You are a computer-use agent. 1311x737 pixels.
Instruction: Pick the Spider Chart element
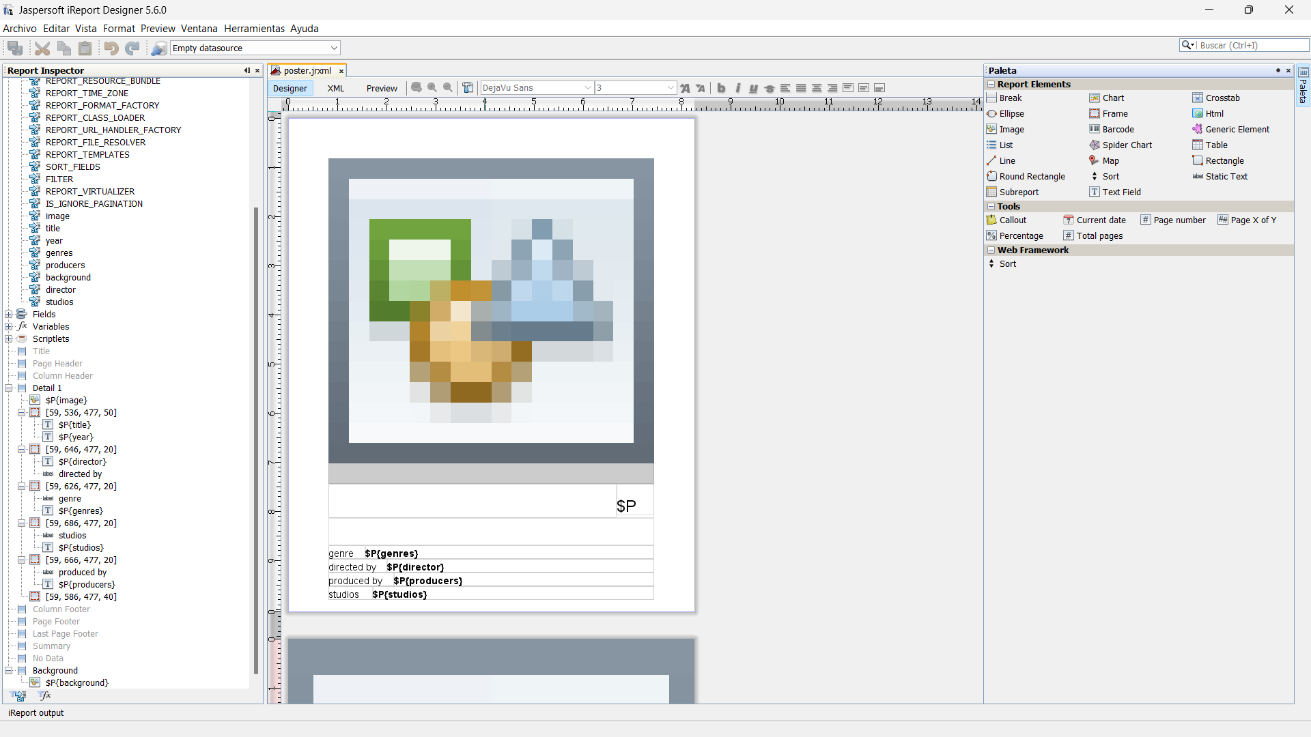click(x=1120, y=145)
